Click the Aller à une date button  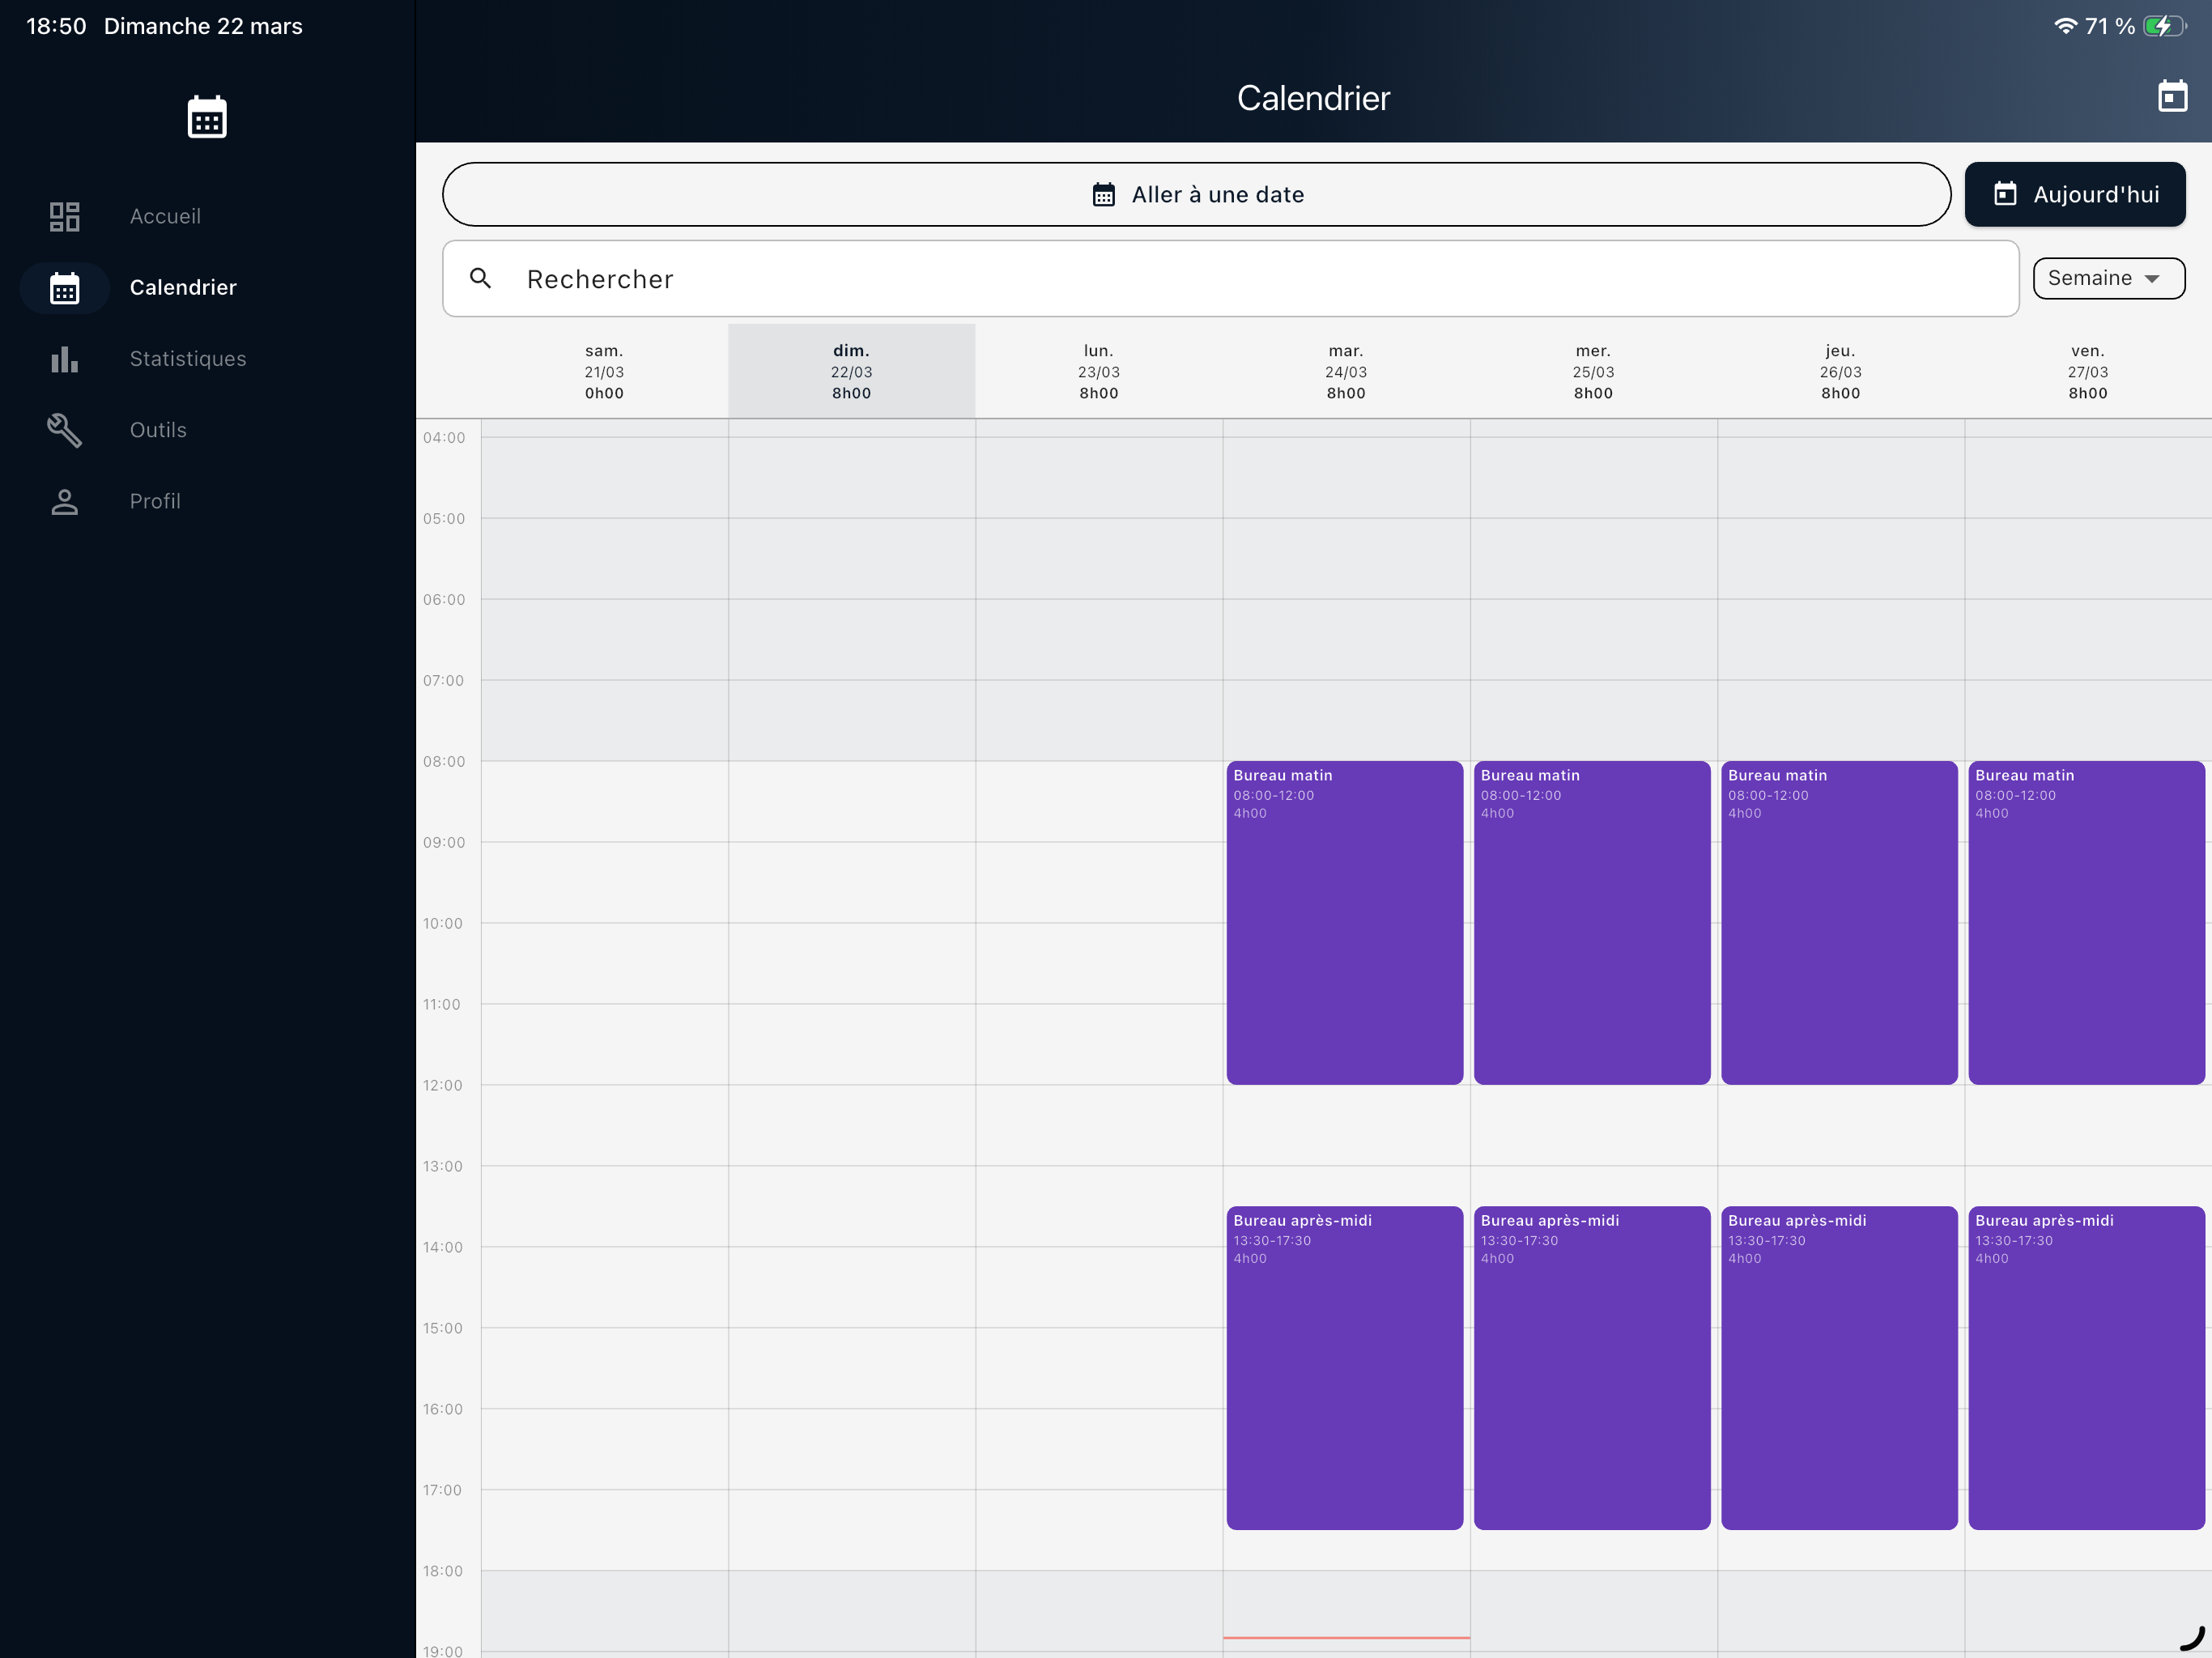(x=1196, y=194)
